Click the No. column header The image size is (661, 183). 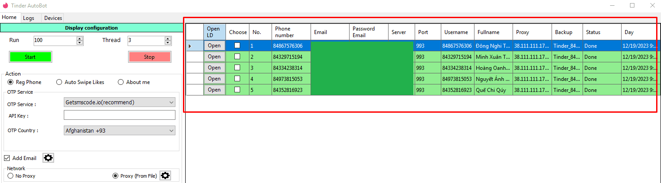(x=260, y=32)
